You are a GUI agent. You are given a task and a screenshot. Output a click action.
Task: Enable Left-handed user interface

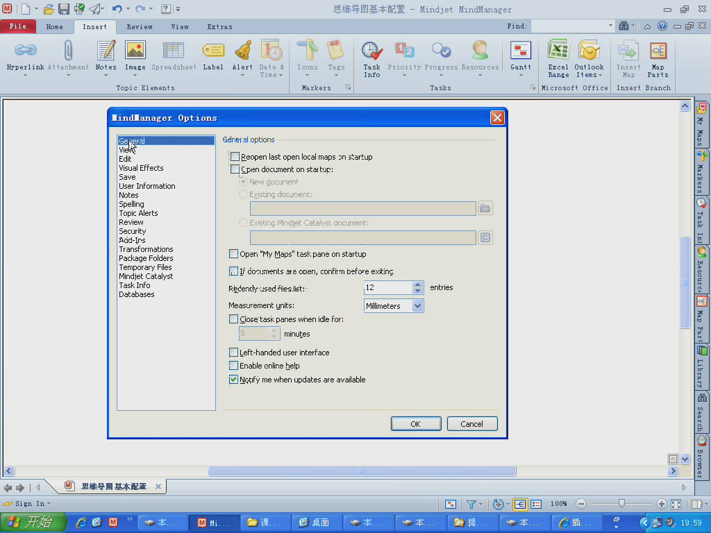[233, 353]
